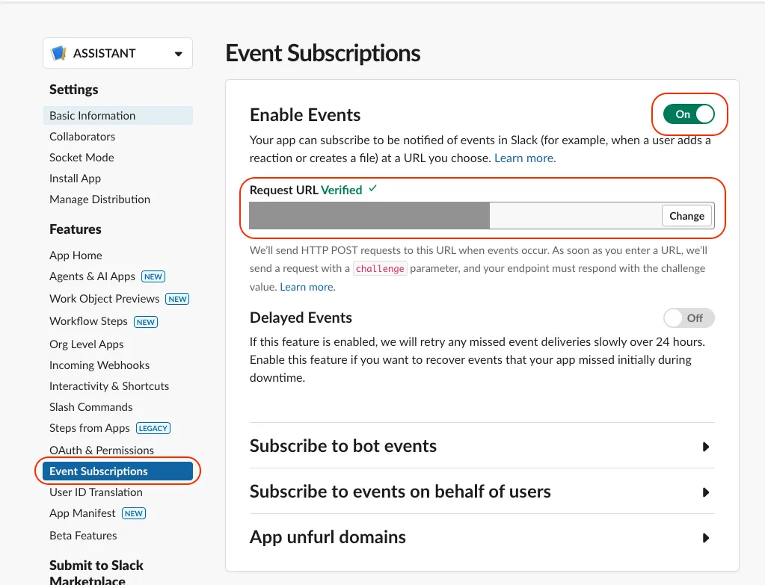Open Basic Information settings page

point(93,116)
